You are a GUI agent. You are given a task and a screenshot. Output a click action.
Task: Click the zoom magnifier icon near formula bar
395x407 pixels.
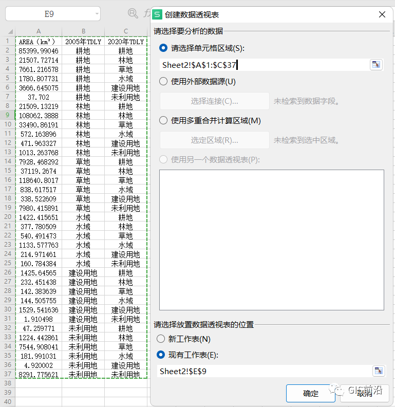pyautogui.click(x=133, y=13)
